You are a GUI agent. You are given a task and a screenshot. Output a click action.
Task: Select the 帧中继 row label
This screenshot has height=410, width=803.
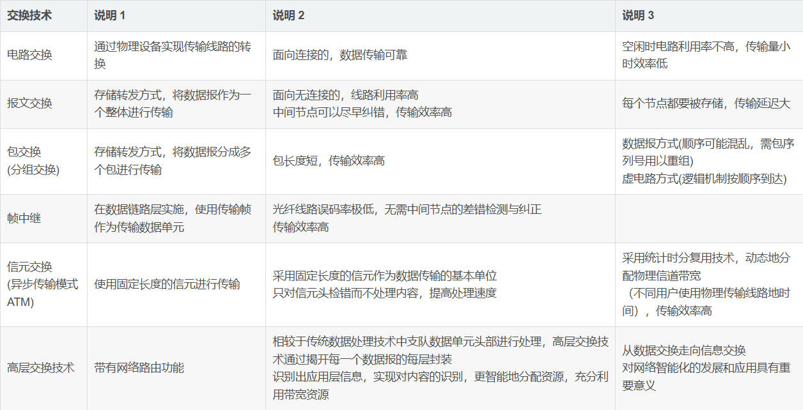pyautogui.click(x=24, y=218)
